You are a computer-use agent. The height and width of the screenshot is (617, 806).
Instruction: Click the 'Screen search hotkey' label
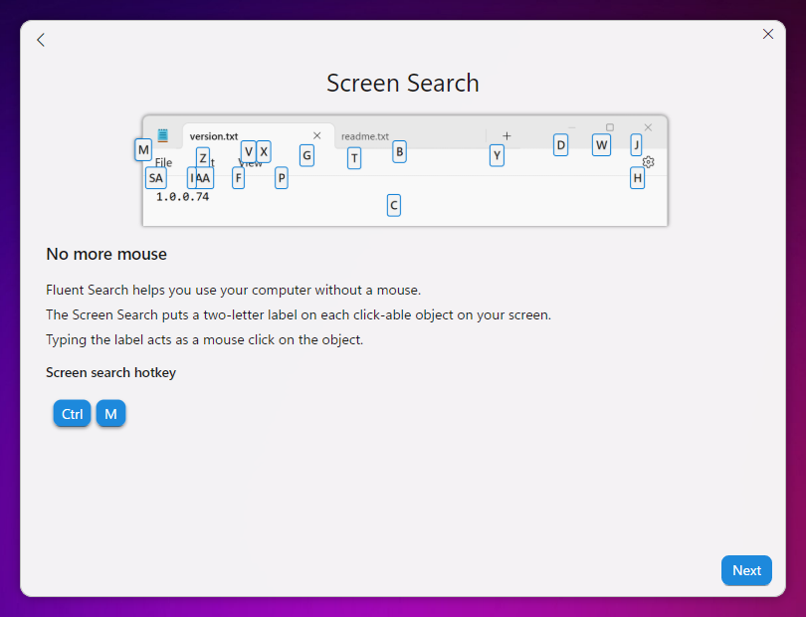pos(111,372)
